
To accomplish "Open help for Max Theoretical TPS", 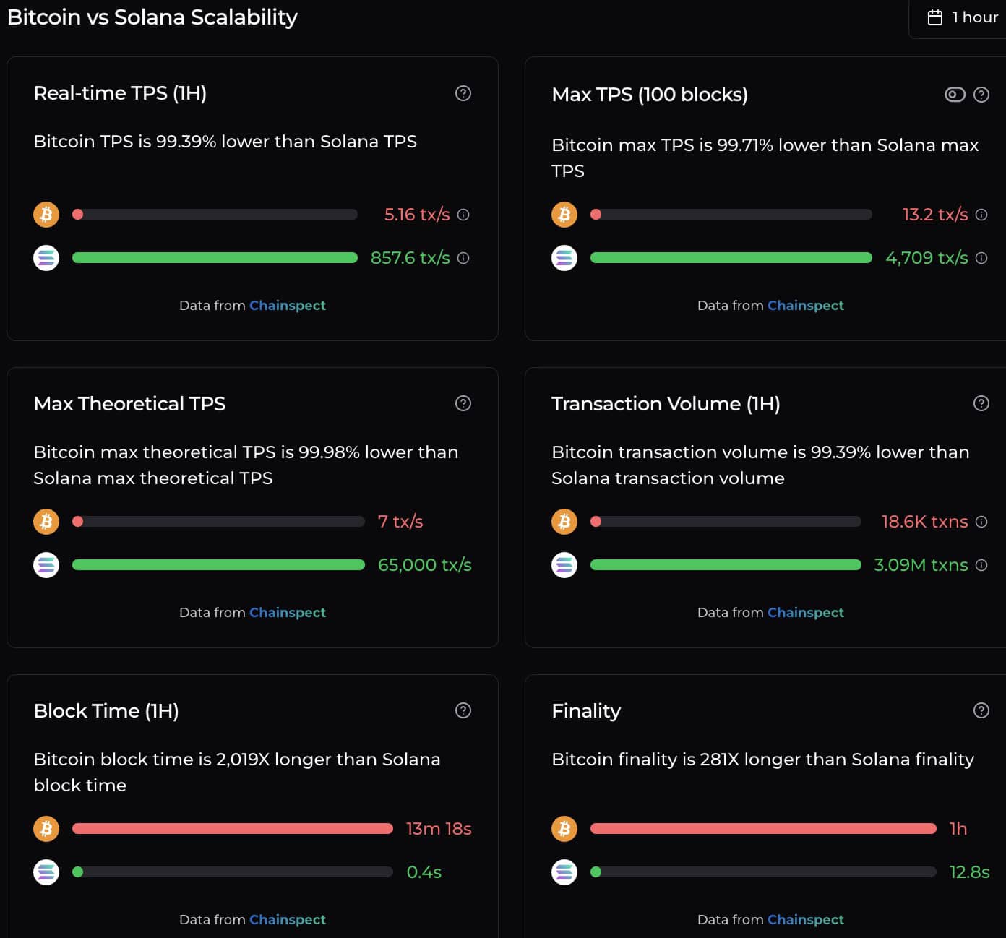I will click(x=463, y=403).
